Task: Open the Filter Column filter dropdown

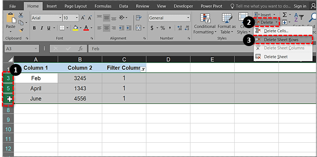Action: (143, 70)
